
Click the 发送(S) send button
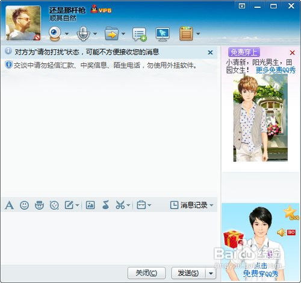pos(188,273)
